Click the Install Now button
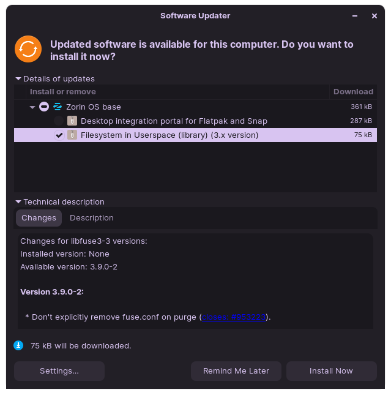This screenshot has width=391, height=395. pos(331,371)
